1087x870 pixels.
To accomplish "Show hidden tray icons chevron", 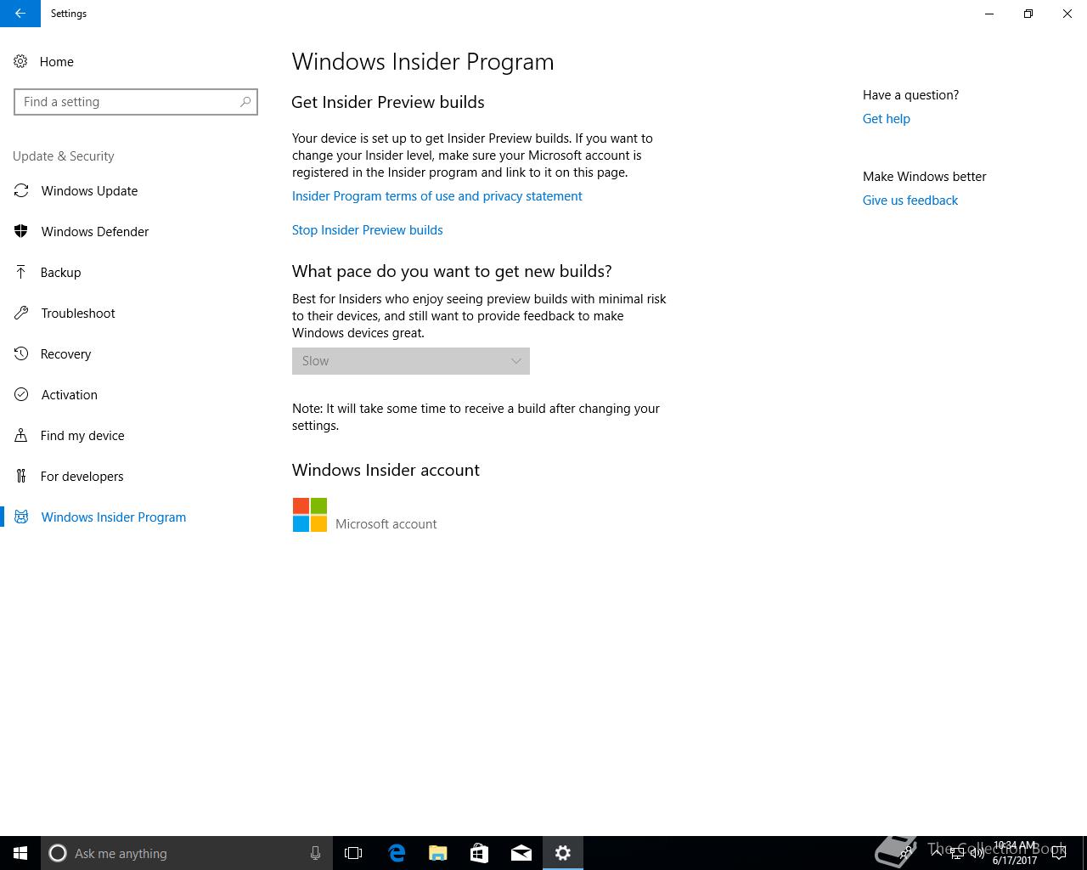I will click(x=937, y=853).
